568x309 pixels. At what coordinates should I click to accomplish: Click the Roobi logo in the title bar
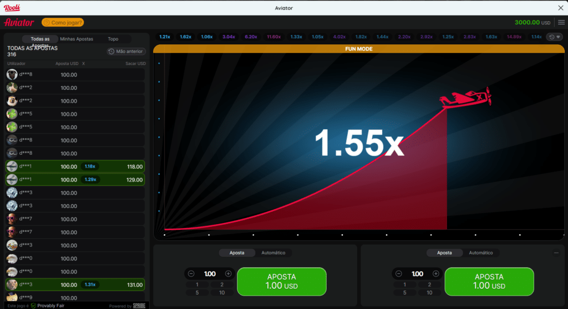pos(12,8)
